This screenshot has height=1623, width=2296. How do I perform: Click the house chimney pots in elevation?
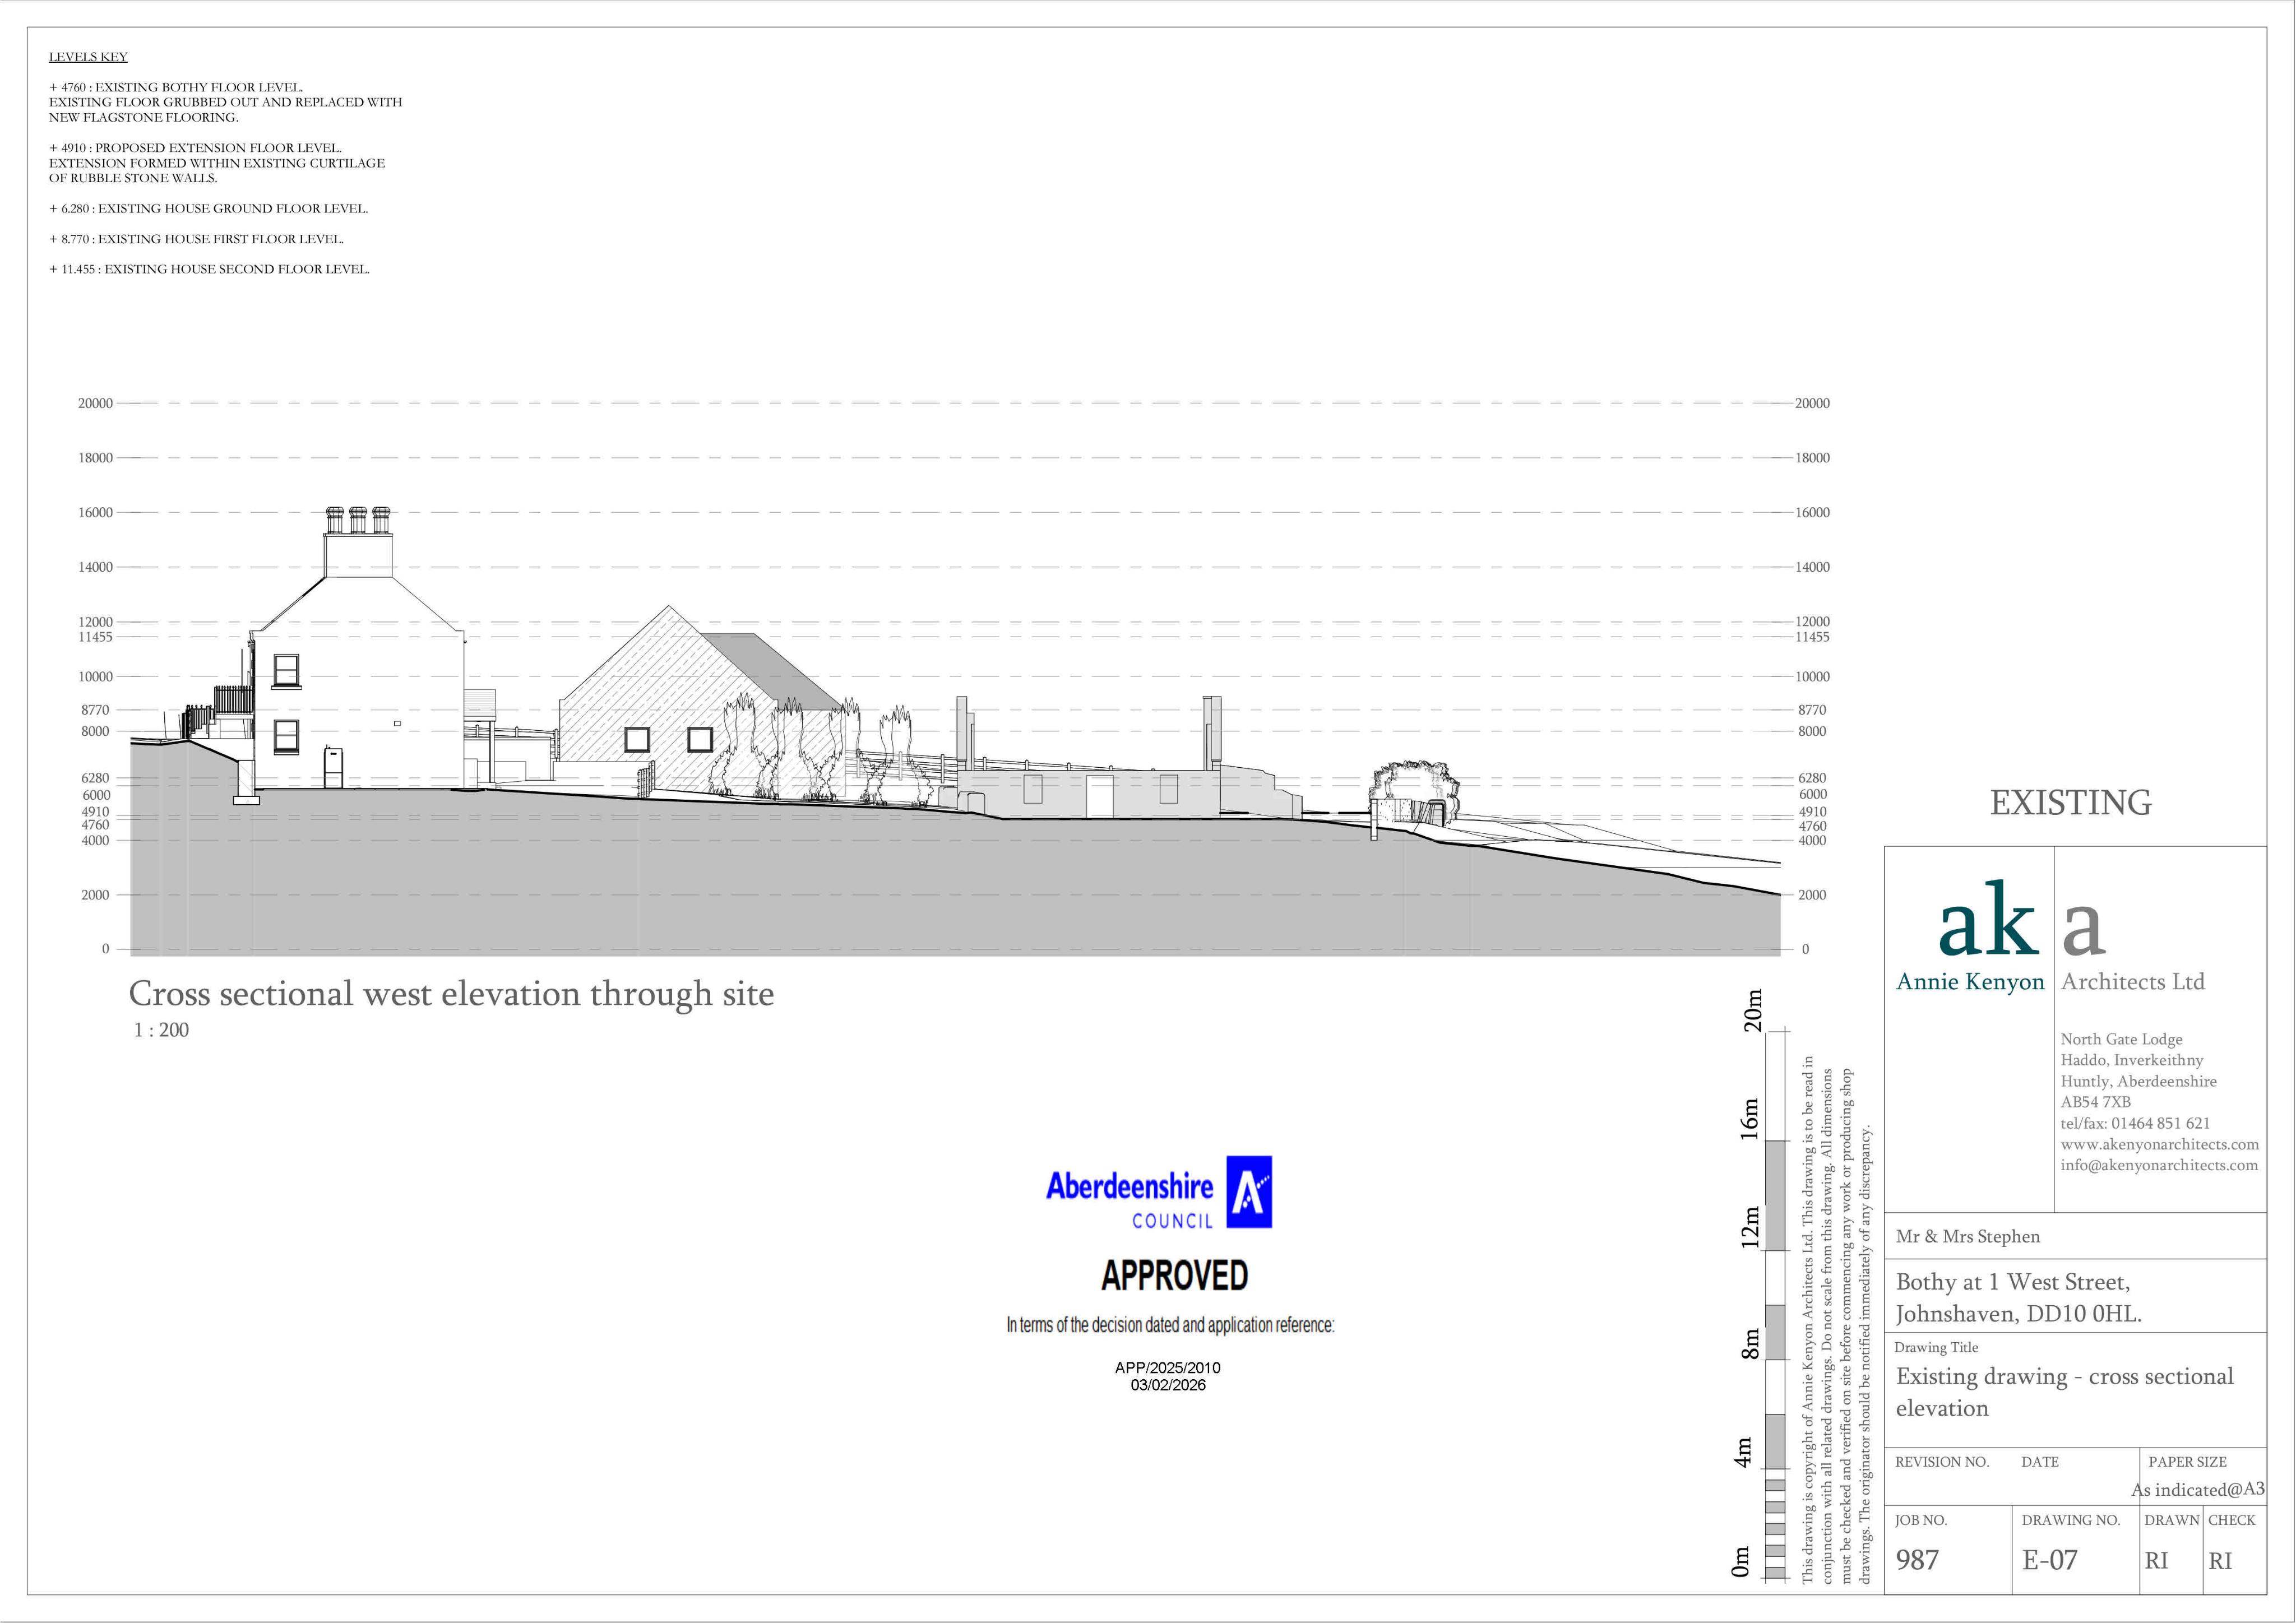click(x=358, y=520)
